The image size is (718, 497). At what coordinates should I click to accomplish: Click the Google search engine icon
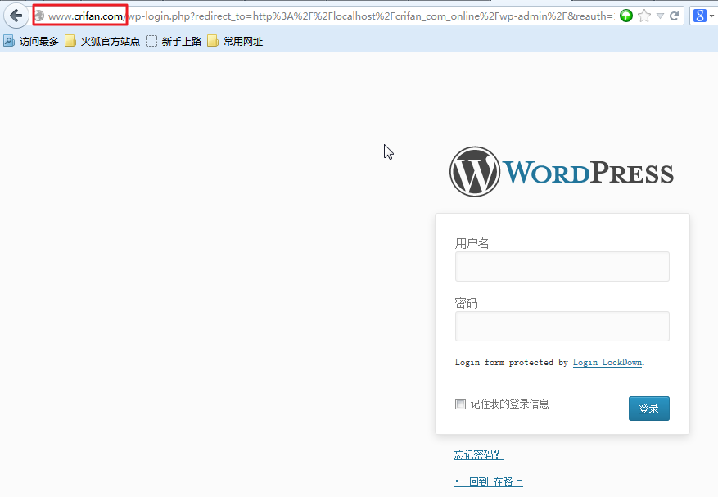(x=699, y=16)
